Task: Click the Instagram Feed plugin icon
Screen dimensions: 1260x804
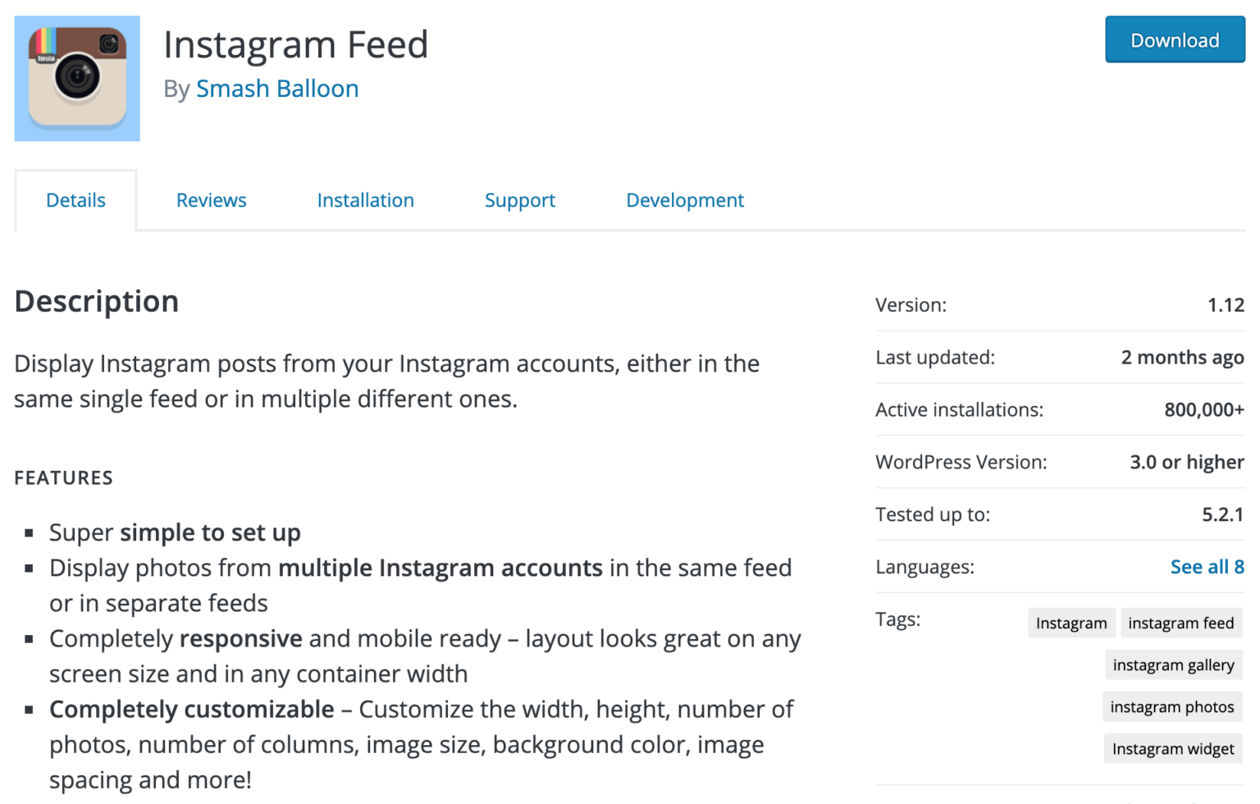Action: click(x=76, y=77)
